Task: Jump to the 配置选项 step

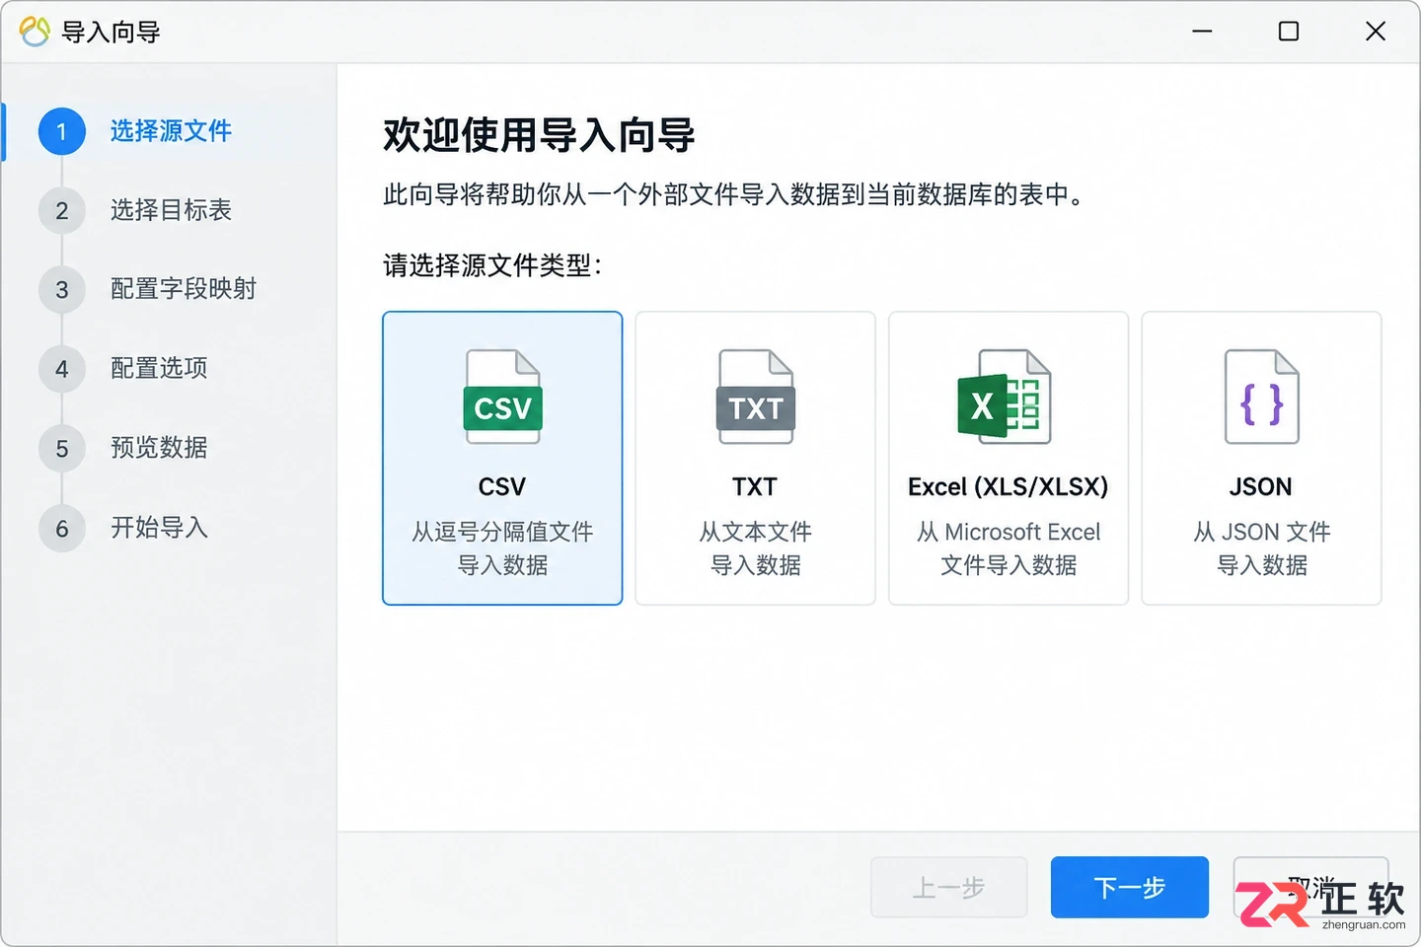Action: tap(159, 369)
